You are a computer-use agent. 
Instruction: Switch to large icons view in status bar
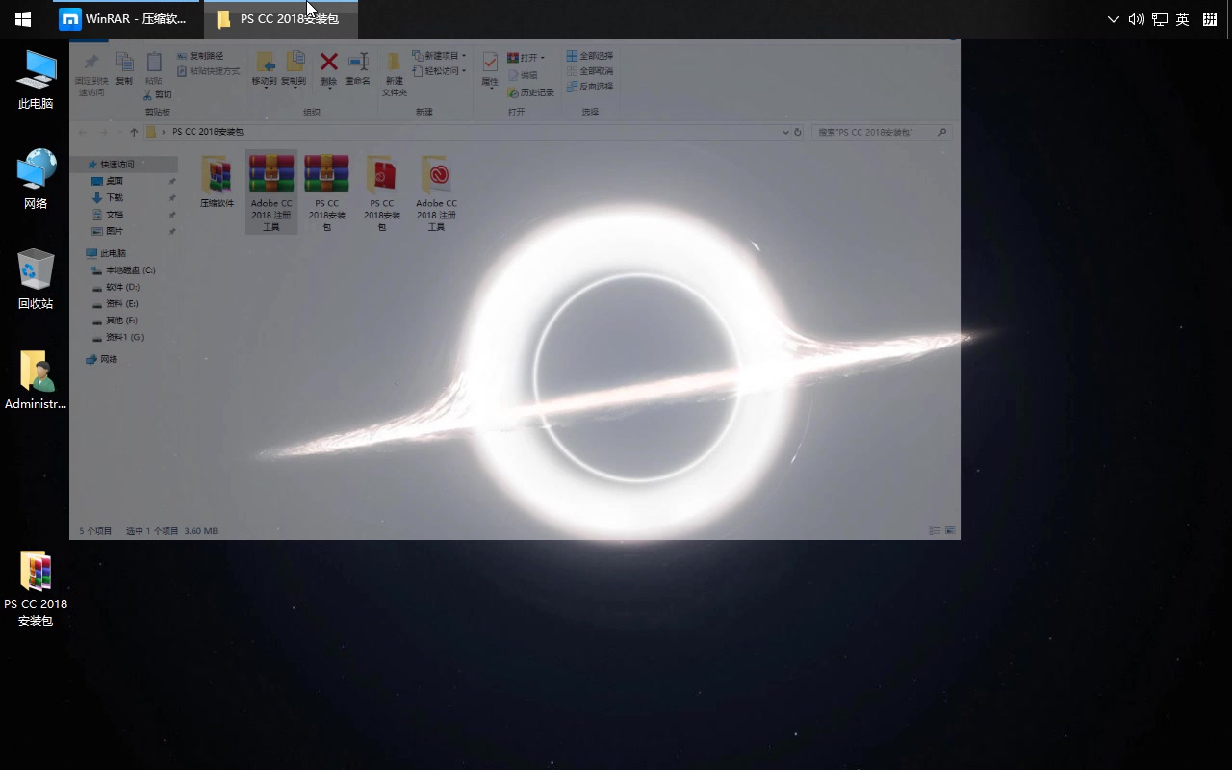(x=950, y=530)
